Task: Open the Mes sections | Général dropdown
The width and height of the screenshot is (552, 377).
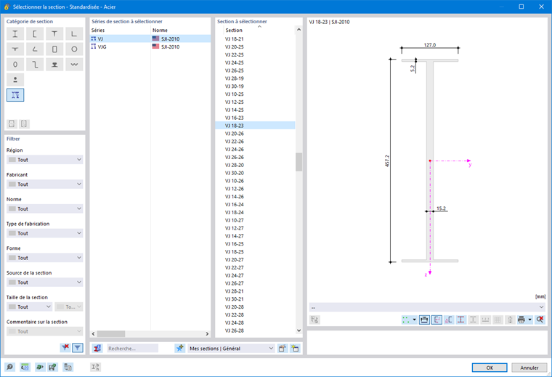Action: 231,349
